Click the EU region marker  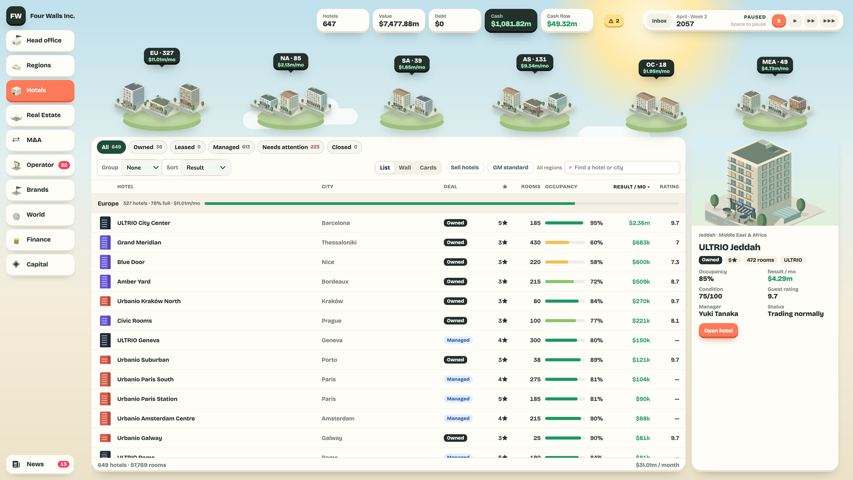click(162, 56)
